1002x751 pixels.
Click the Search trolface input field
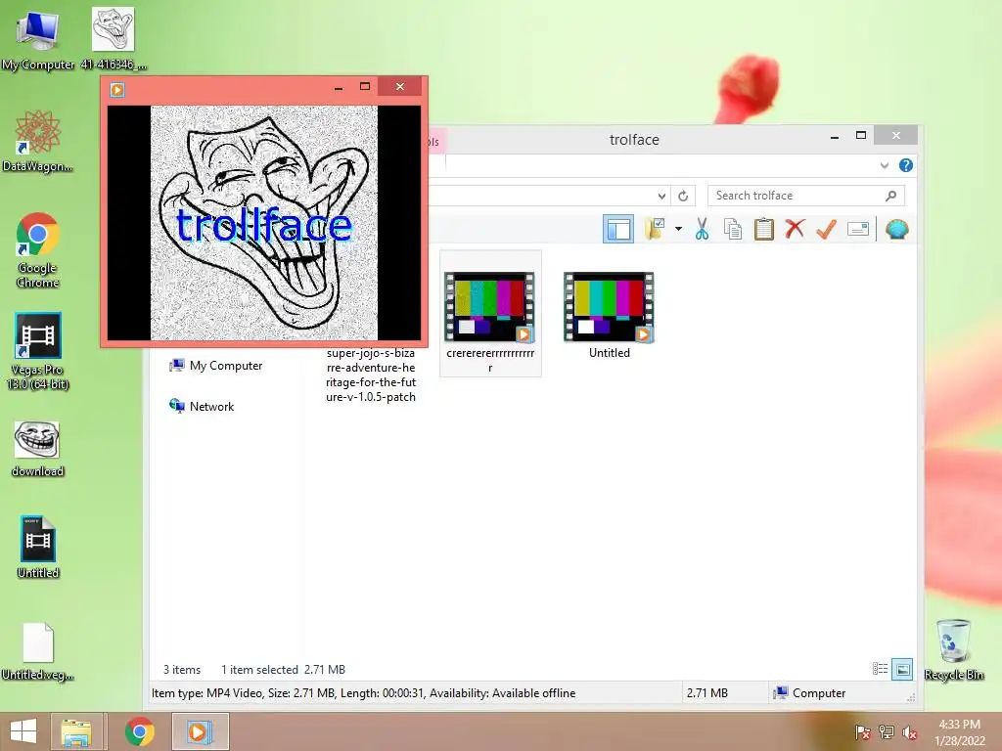pyautogui.click(x=806, y=196)
